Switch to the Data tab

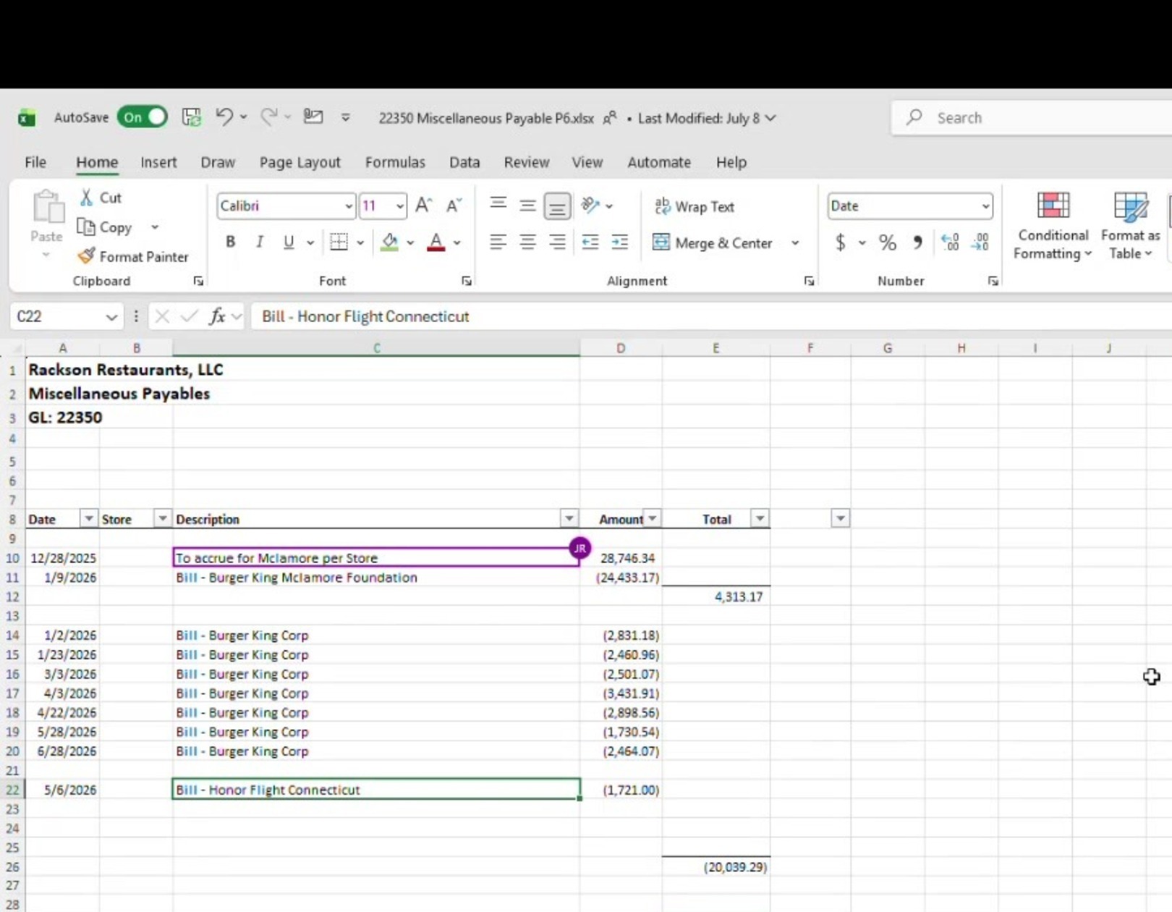[x=464, y=162]
